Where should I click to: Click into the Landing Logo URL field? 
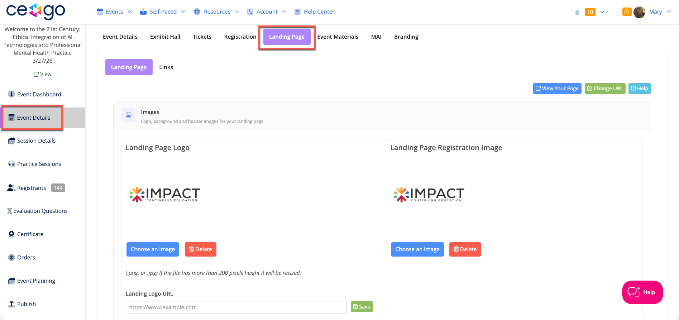coord(236,307)
